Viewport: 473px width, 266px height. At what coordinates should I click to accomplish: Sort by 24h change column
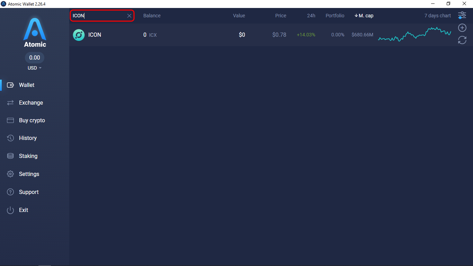(311, 16)
